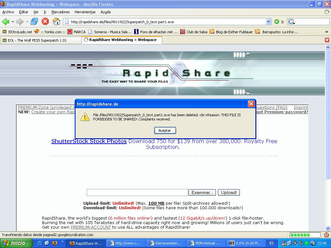The width and height of the screenshot is (331, 248).
Task: Open the Yonkis.com bookmark
Action: point(49,32)
